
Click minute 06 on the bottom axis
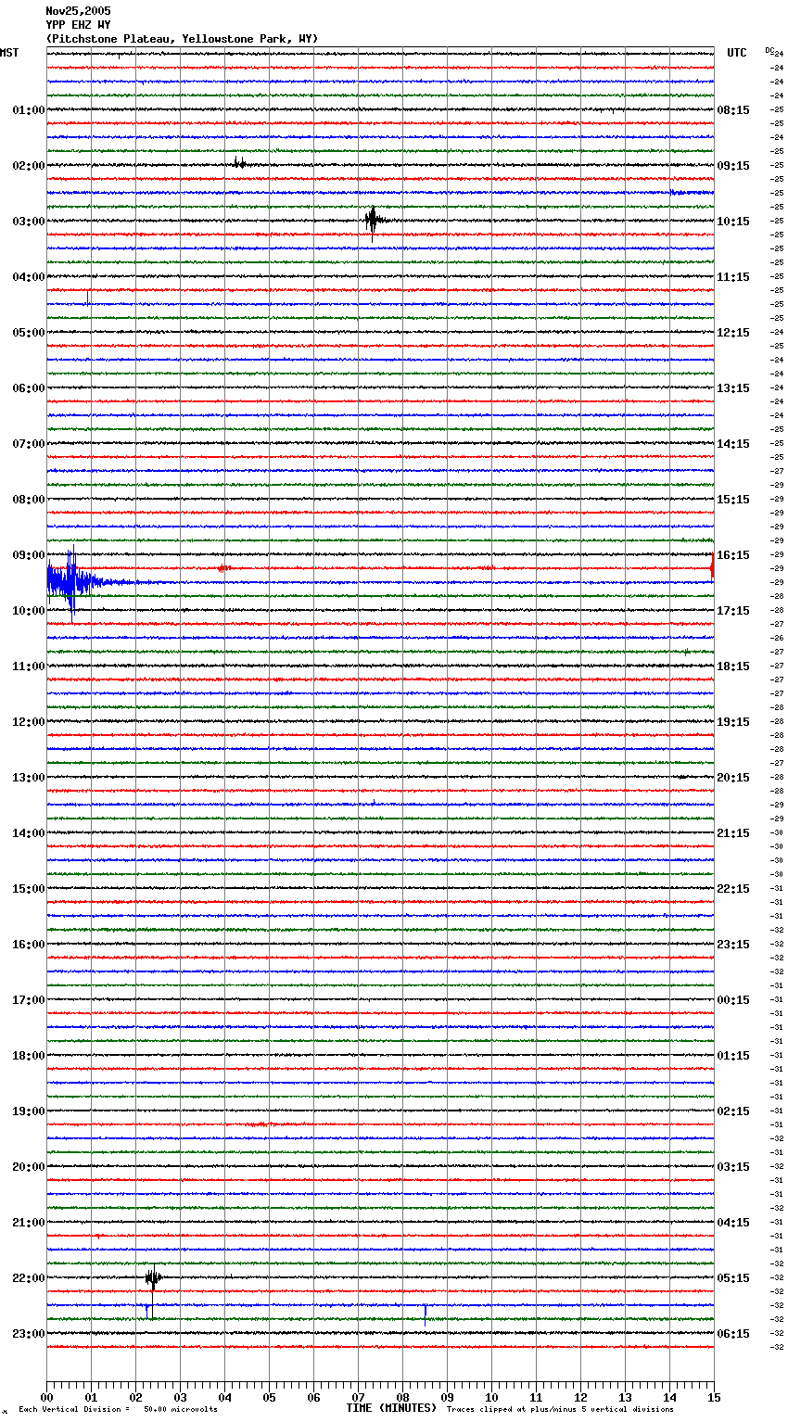click(313, 1397)
